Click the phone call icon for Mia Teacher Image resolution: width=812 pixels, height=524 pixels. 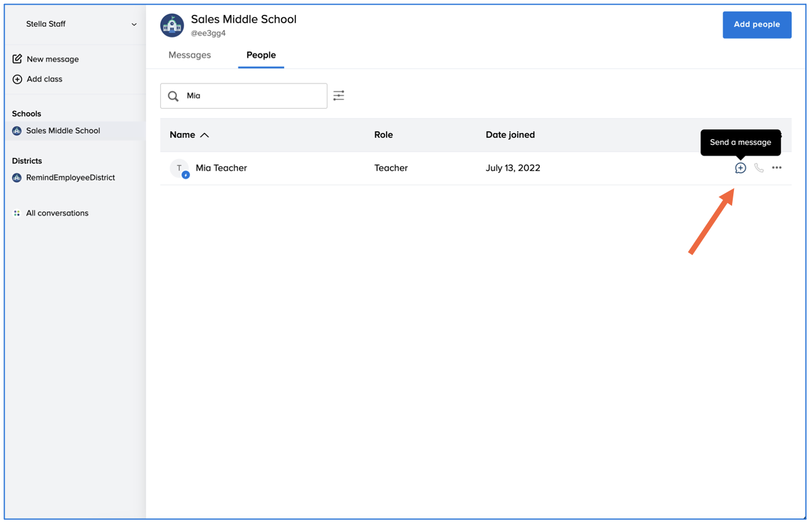pos(758,168)
